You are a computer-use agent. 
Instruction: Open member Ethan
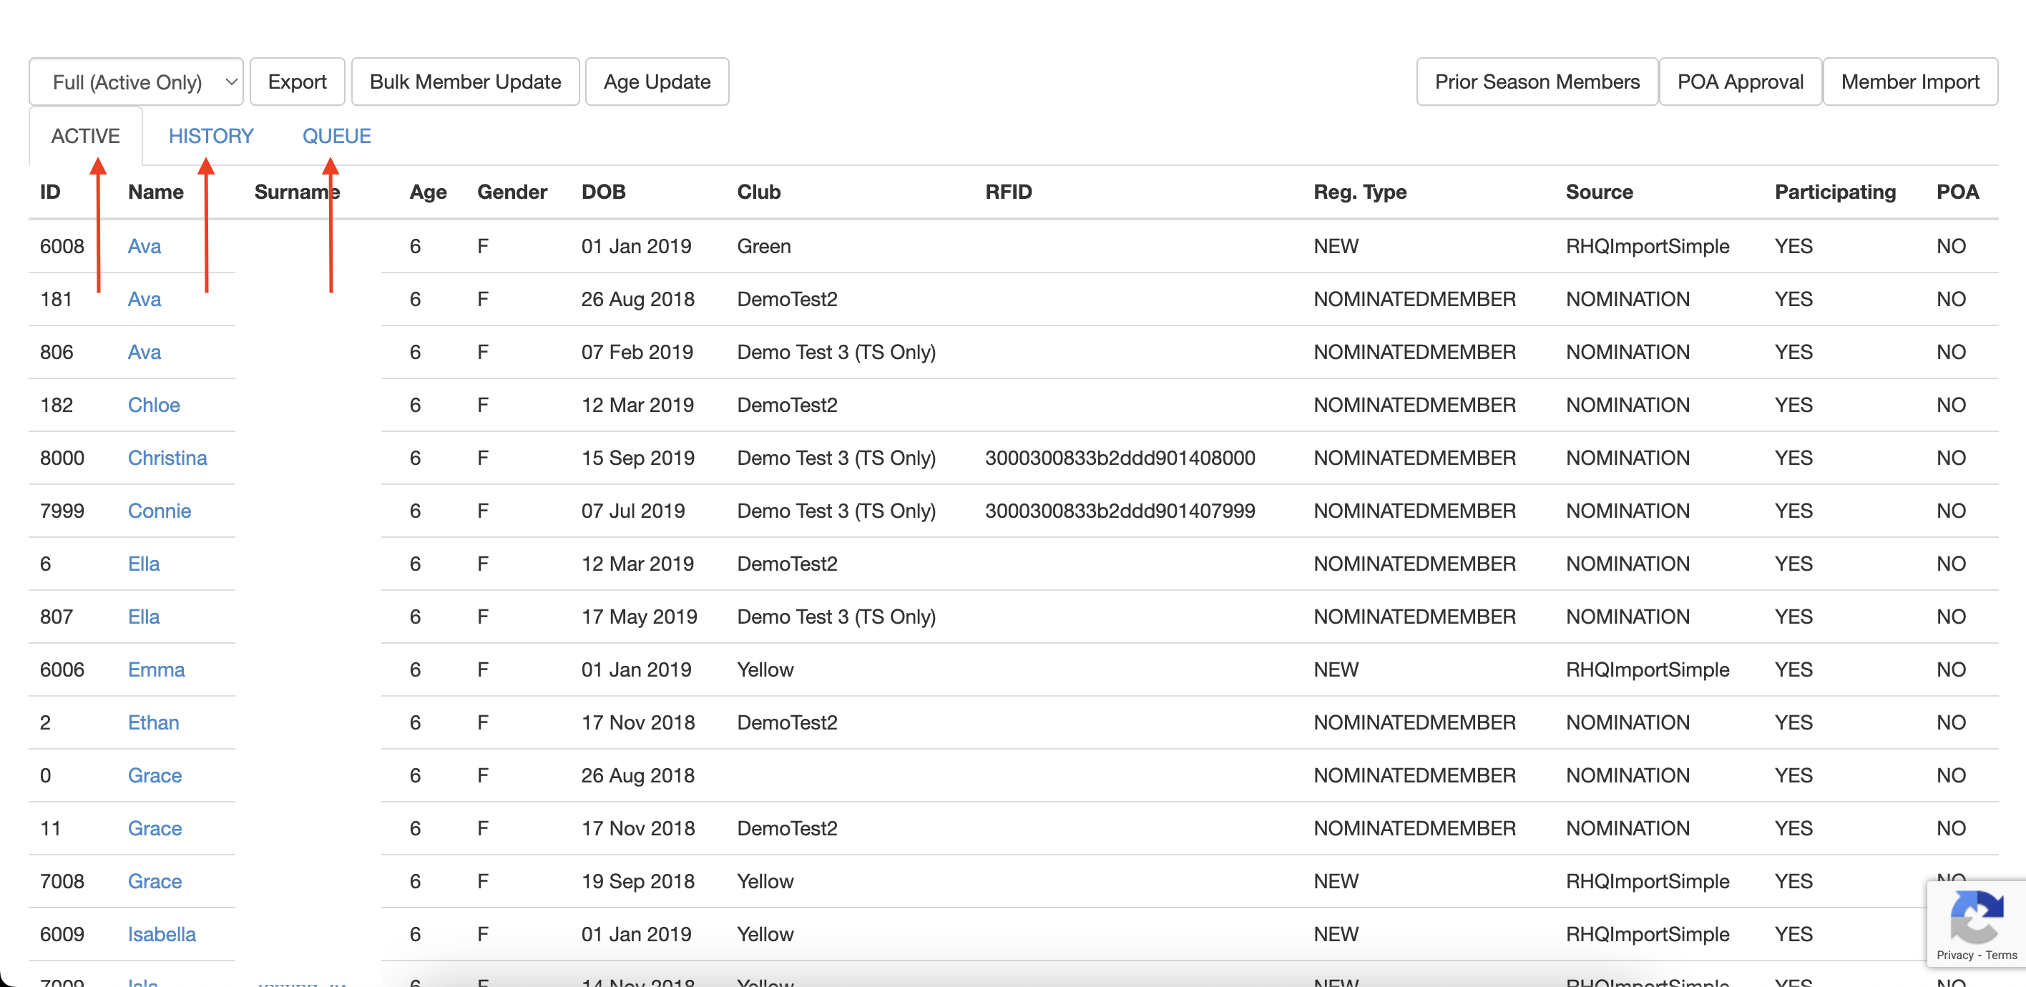coord(153,723)
